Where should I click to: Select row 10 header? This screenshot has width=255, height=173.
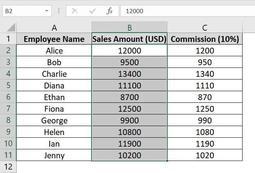pyautogui.click(x=8, y=144)
